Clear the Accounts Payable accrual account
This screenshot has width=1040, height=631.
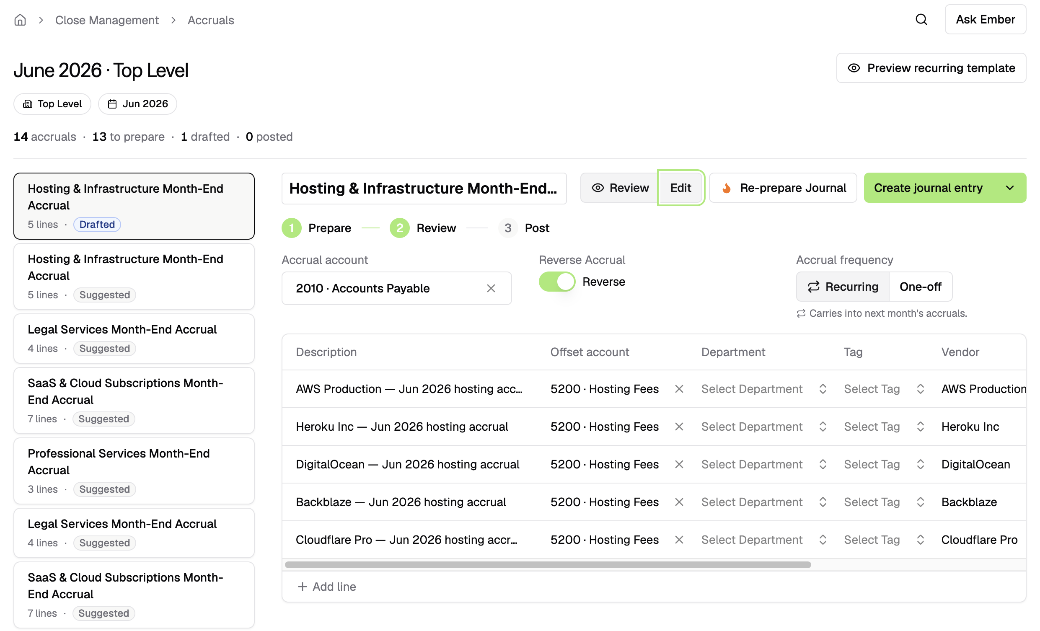[x=491, y=288]
